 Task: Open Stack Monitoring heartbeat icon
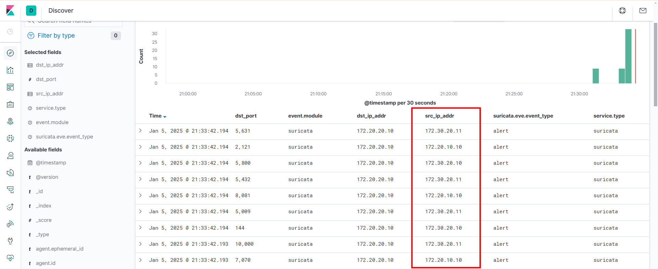click(10, 258)
